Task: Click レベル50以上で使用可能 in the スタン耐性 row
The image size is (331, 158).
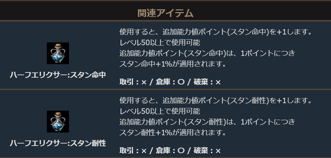Action: 160,111
